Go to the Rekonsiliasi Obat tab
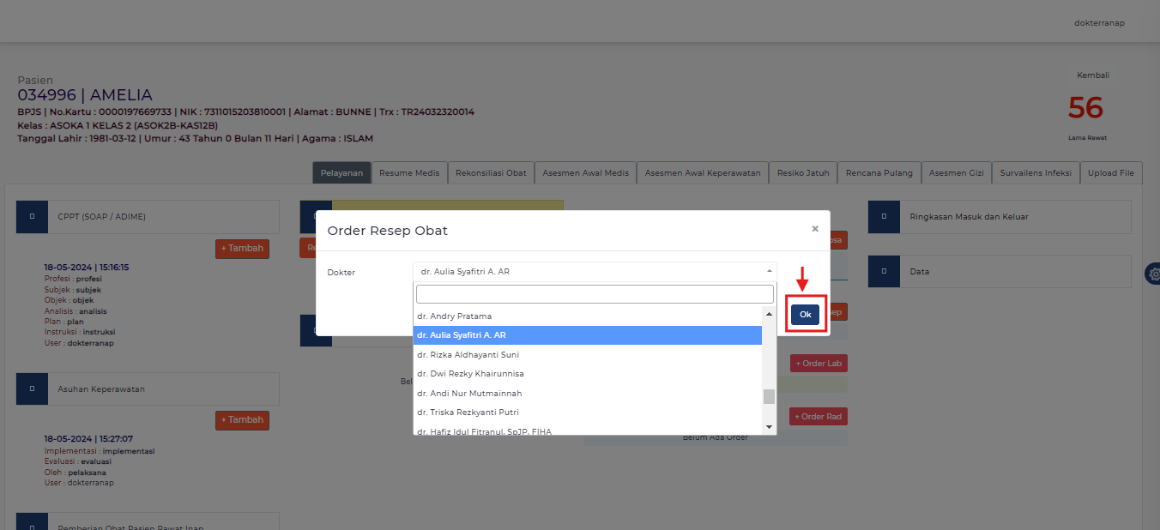The image size is (1160, 530). (491, 172)
